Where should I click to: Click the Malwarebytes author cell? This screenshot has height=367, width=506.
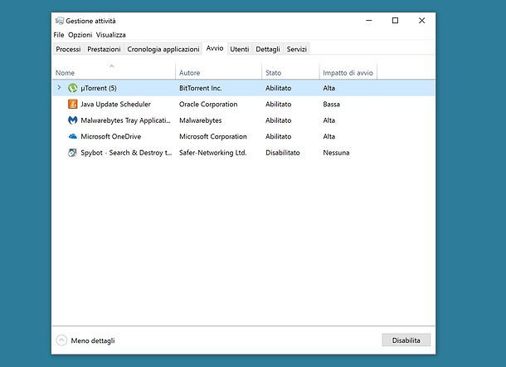tap(201, 120)
